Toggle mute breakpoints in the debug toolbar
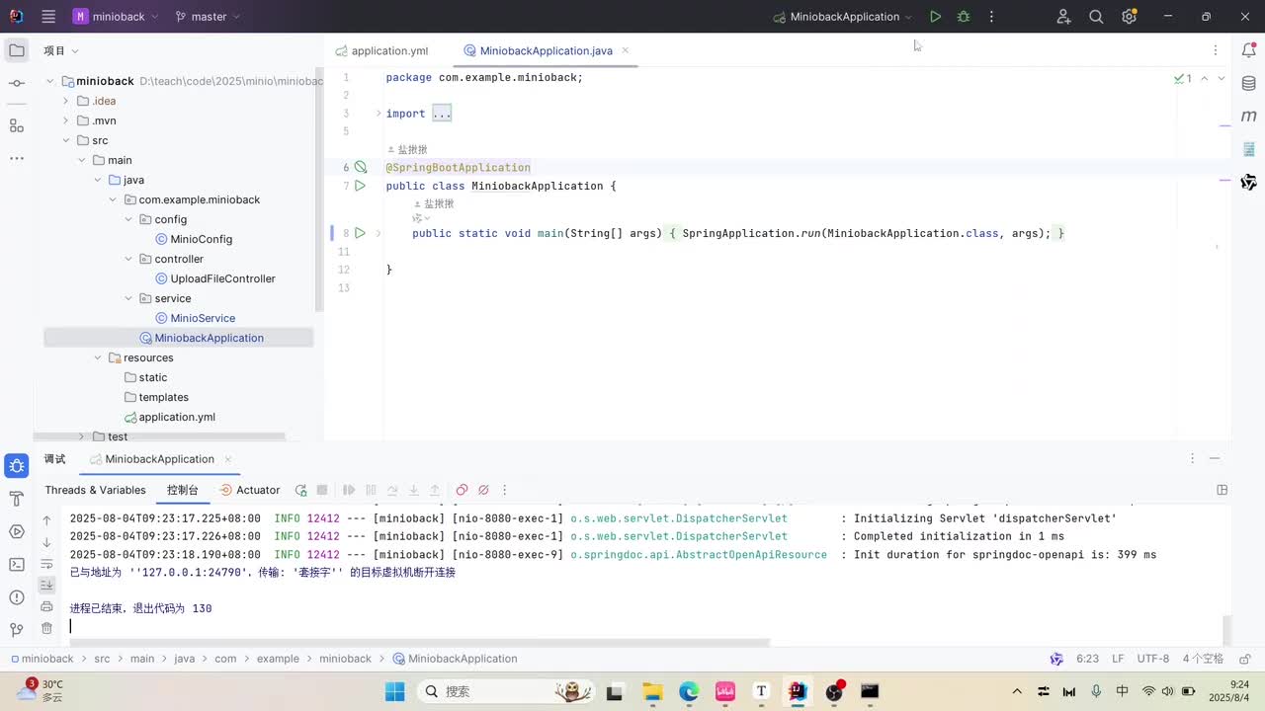The height and width of the screenshot is (711, 1265). click(x=483, y=490)
